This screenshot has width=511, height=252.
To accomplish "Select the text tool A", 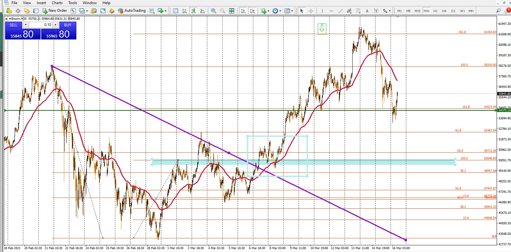I will (x=367, y=11).
